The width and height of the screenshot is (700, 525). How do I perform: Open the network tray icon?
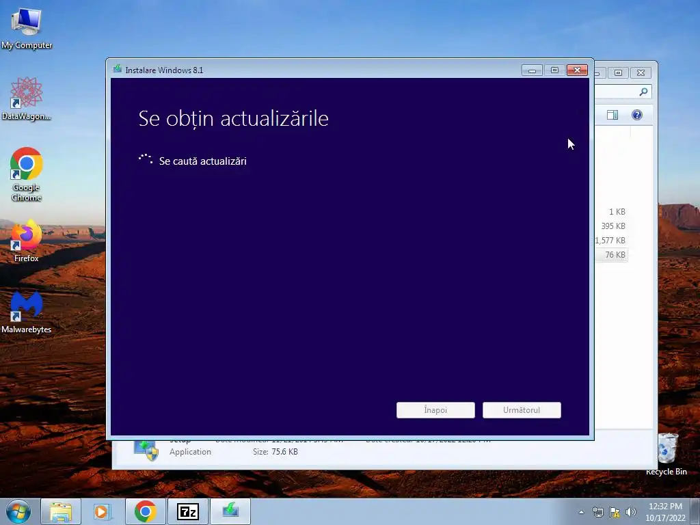click(x=597, y=512)
